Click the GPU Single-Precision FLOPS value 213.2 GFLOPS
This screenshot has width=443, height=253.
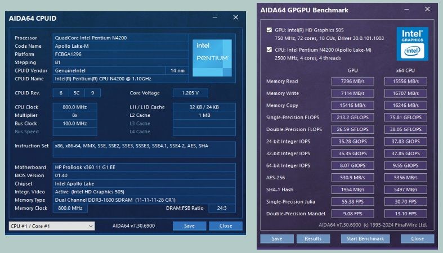point(352,118)
